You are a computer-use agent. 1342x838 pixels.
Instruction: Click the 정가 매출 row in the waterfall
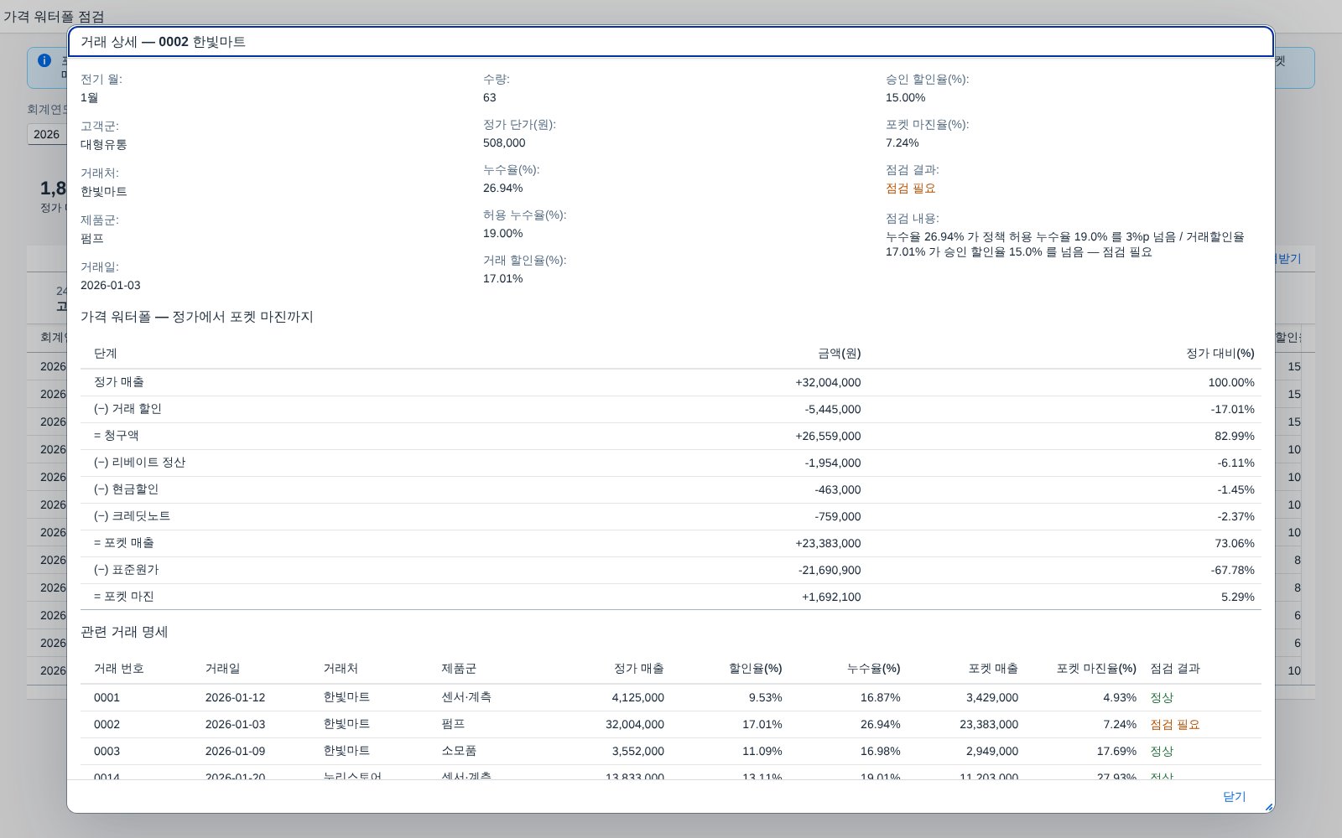671,382
